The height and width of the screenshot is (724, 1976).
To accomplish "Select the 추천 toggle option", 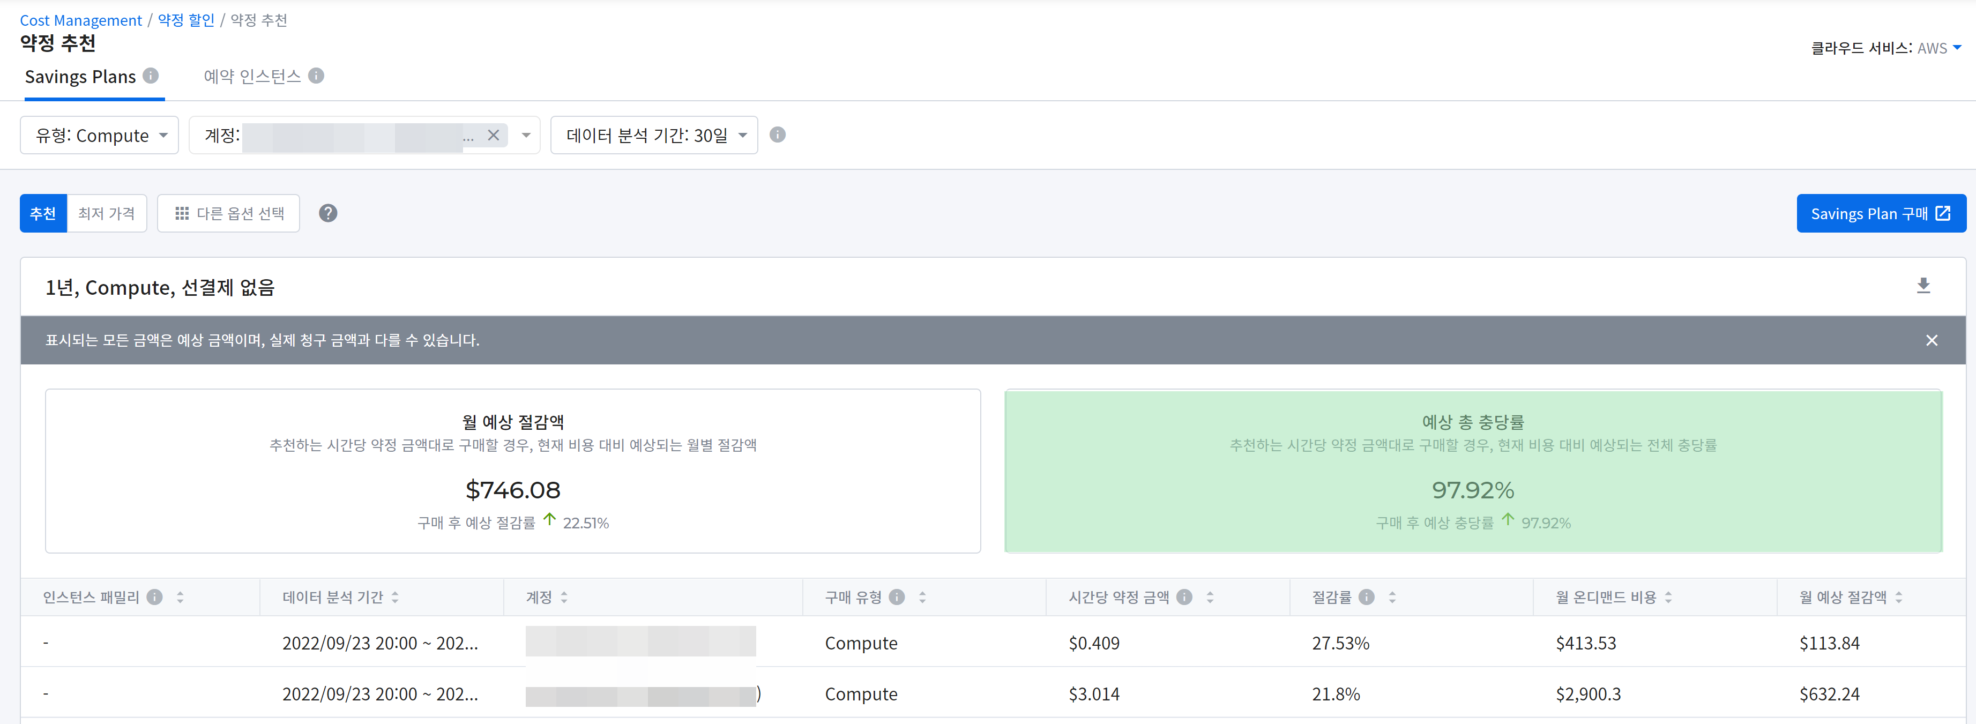I will click(43, 213).
